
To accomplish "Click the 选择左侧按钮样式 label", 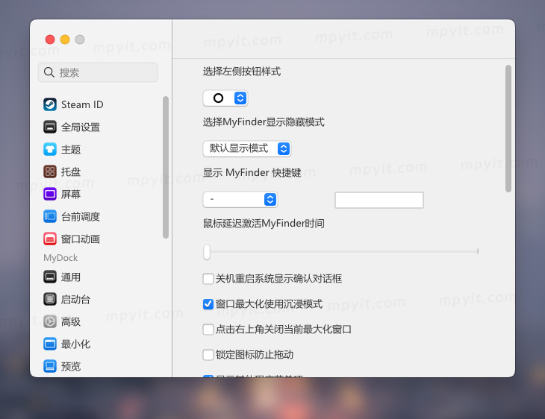I will (242, 72).
